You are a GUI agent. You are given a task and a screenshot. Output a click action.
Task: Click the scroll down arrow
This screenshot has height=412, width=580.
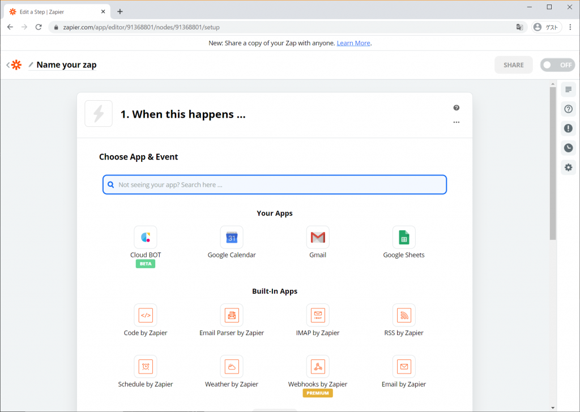click(553, 408)
